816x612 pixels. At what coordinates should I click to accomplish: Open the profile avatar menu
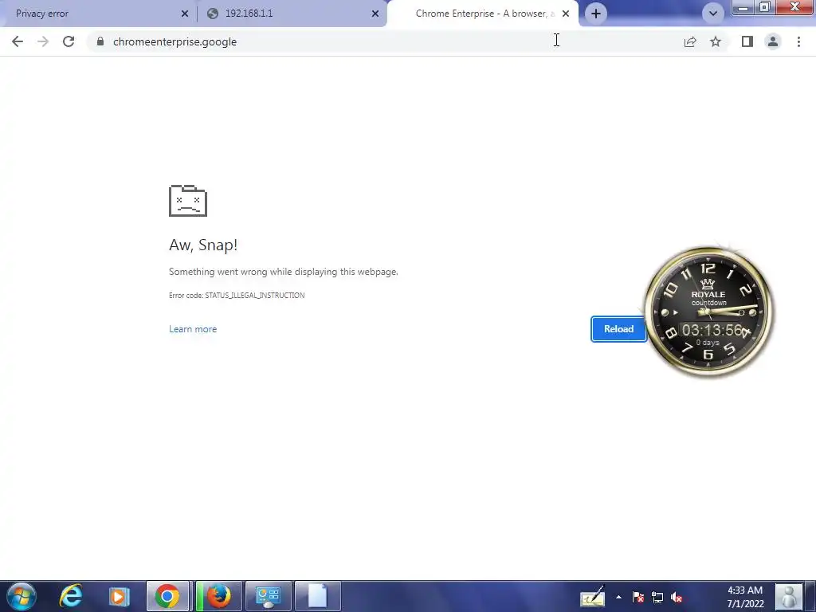pos(773,41)
